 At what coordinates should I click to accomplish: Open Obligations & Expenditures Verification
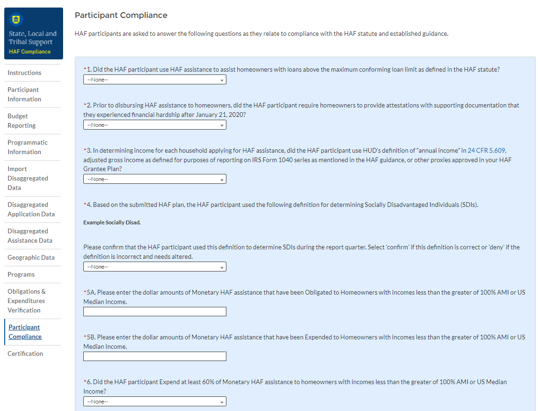coord(27,301)
